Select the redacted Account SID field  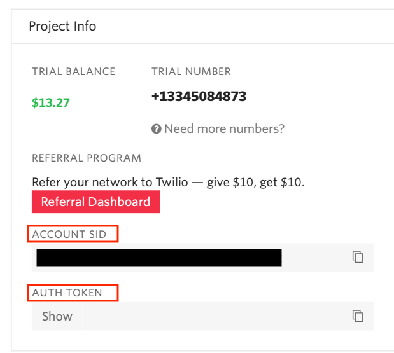coord(159,258)
